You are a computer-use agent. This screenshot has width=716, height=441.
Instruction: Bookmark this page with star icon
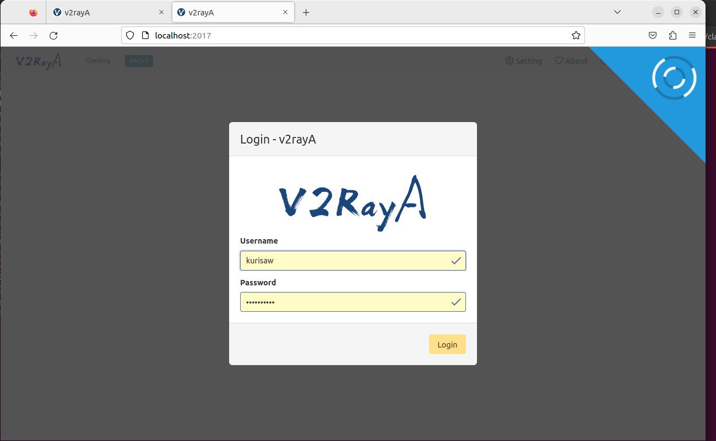576,35
